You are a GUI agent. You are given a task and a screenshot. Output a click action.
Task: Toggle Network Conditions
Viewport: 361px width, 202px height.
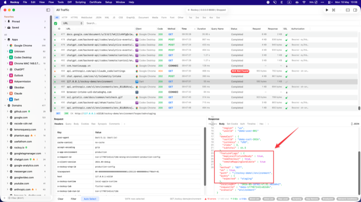click(347, 199)
